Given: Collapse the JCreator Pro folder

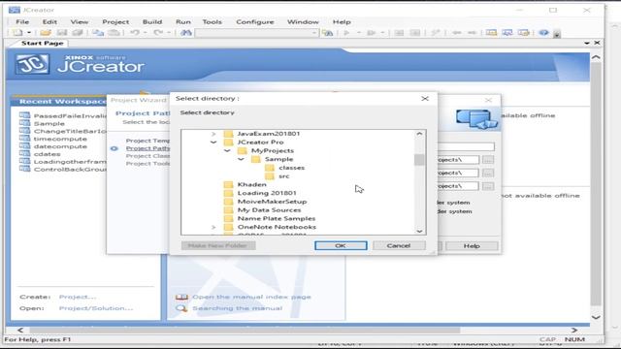Looking at the screenshot, I should (x=213, y=143).
